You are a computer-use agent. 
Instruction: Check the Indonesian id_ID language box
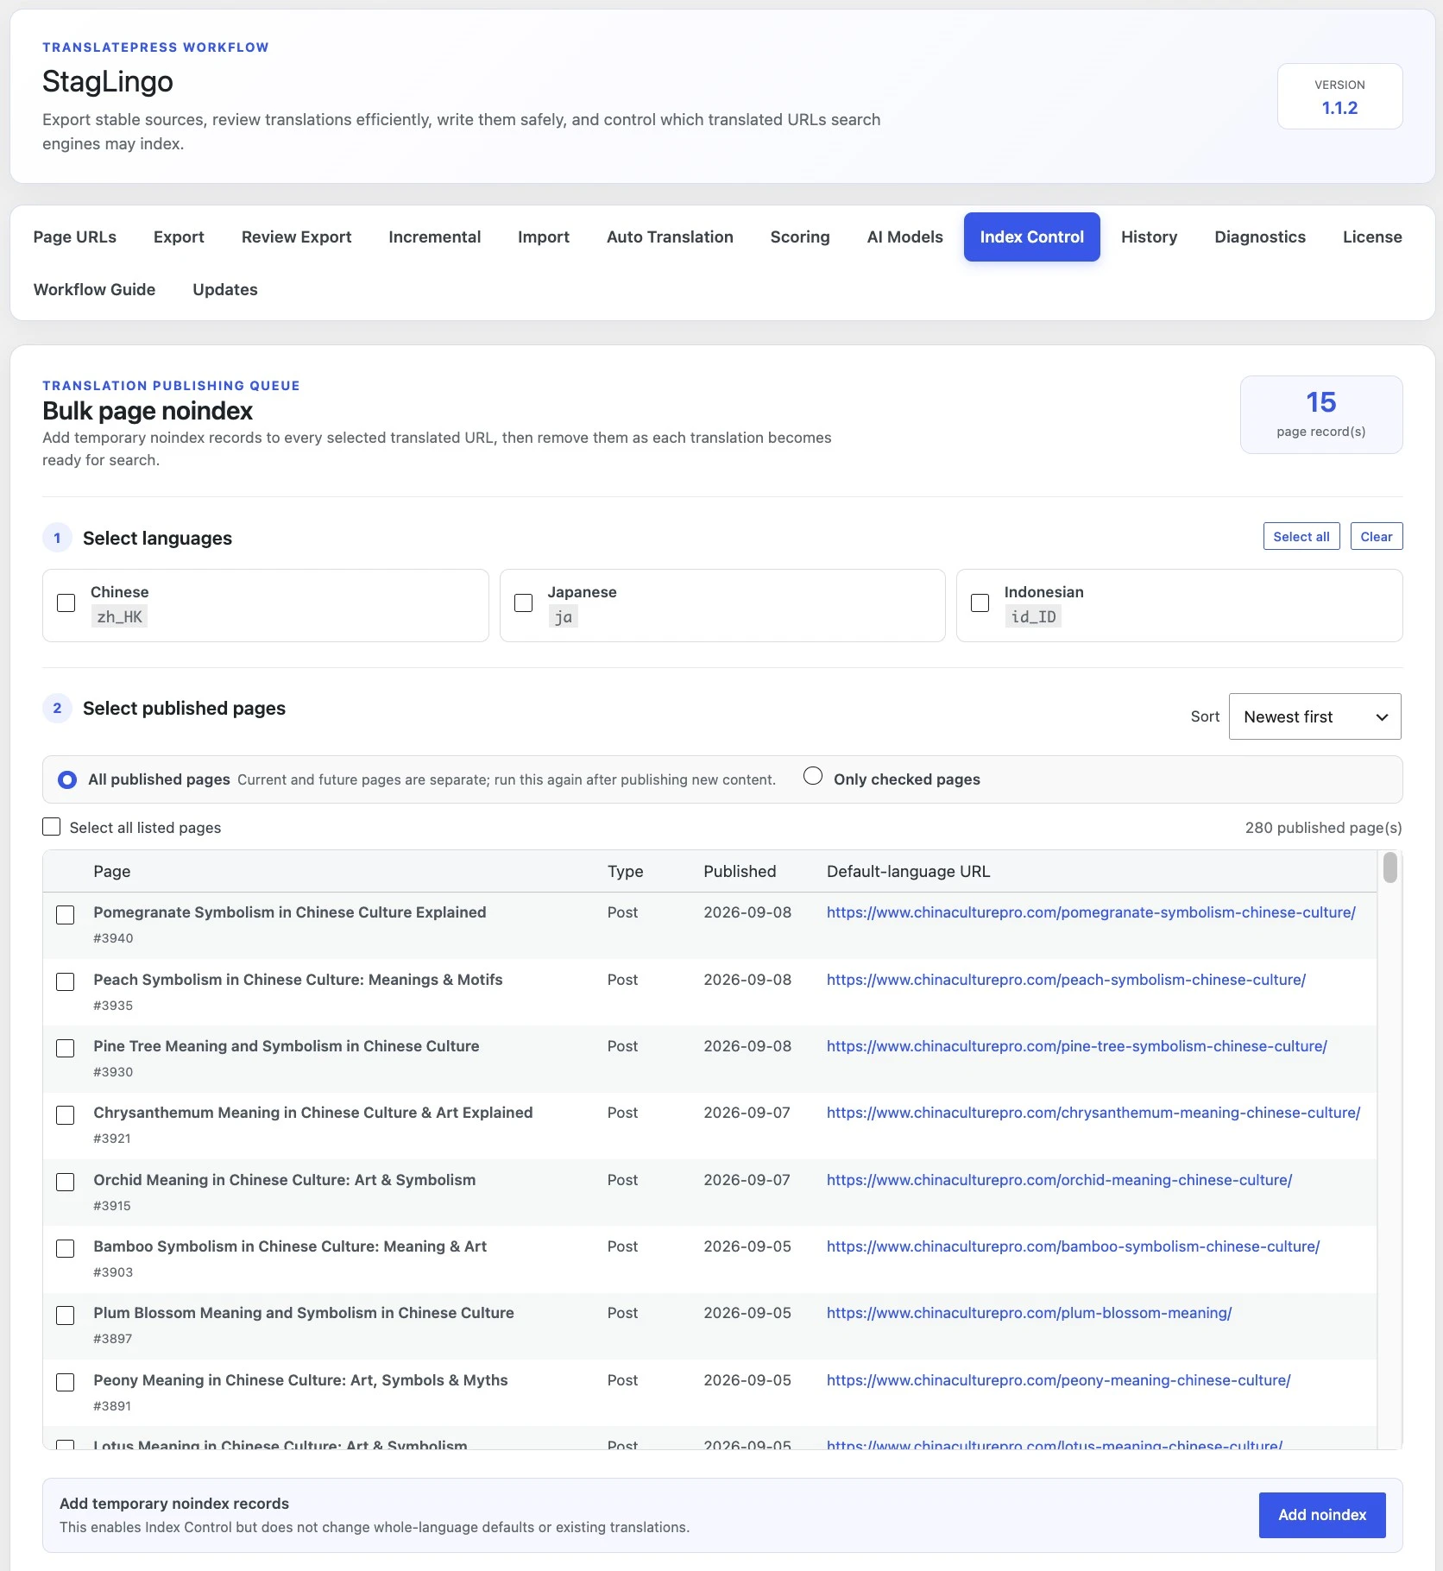pyautogui.click(x=980, y=603)
